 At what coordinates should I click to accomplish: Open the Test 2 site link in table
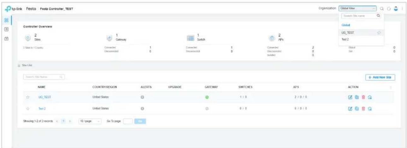click(x=42, y=109)
